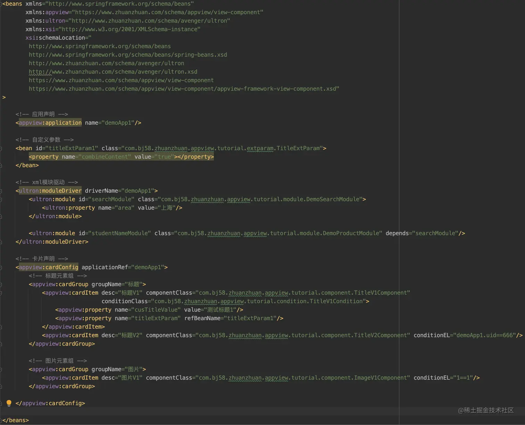525x425 pixels.
Task: Click the driverName attribute
Action: pos(101,191)
